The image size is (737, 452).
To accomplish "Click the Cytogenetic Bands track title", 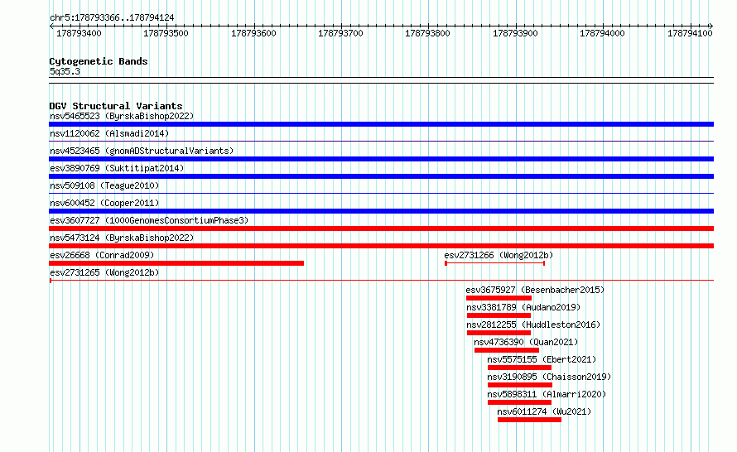I will point(99,61).
